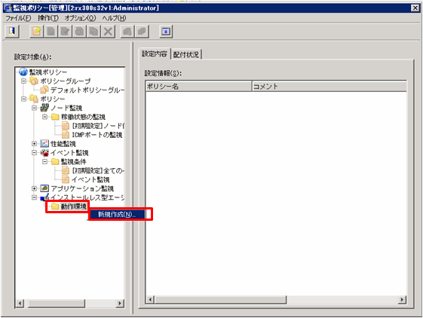Image resolution: width=423 pixels, height=318 pixels.
Task: Collapse the 監視条件 folder node
Action: point(44,161)
